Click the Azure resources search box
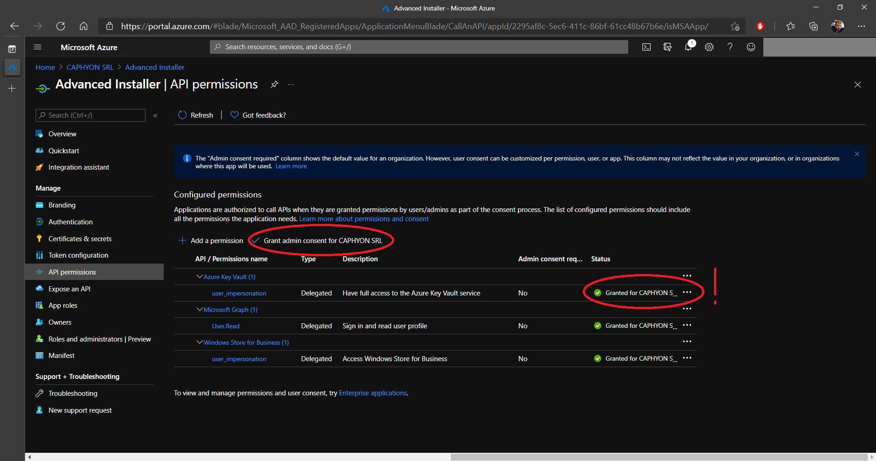Image resolution: width=876 pixels, height=461 pixels. [x=419, y=47]
